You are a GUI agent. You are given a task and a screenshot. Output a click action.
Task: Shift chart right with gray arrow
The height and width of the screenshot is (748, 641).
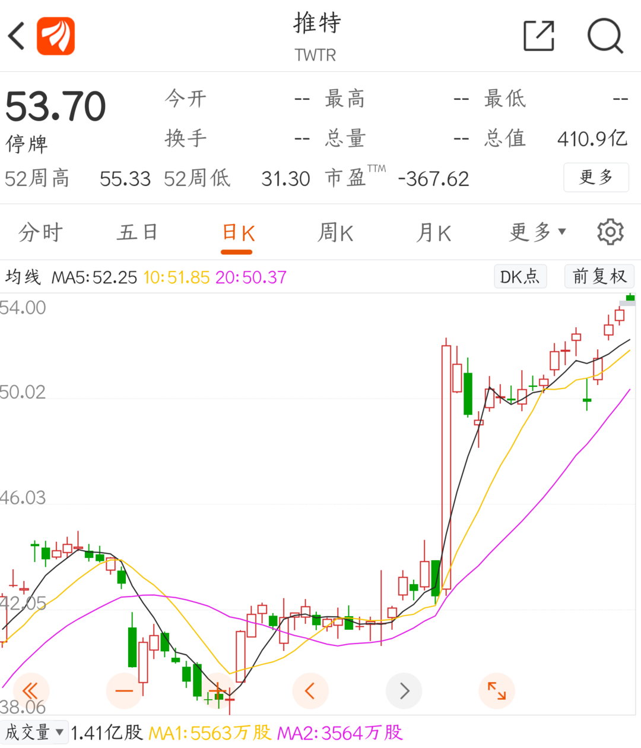click(404, 690)
